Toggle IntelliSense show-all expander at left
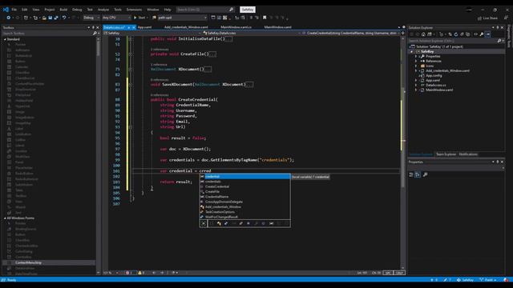 [x=204, y=223]
